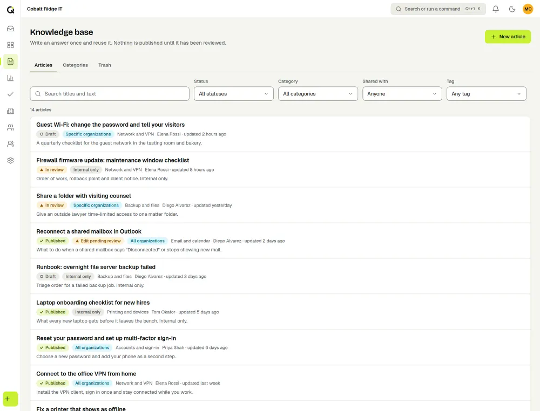This screenshot has height=411, width=540.
Task: Open Reset your password multi-factor article
Action: (x=106, y=338)
